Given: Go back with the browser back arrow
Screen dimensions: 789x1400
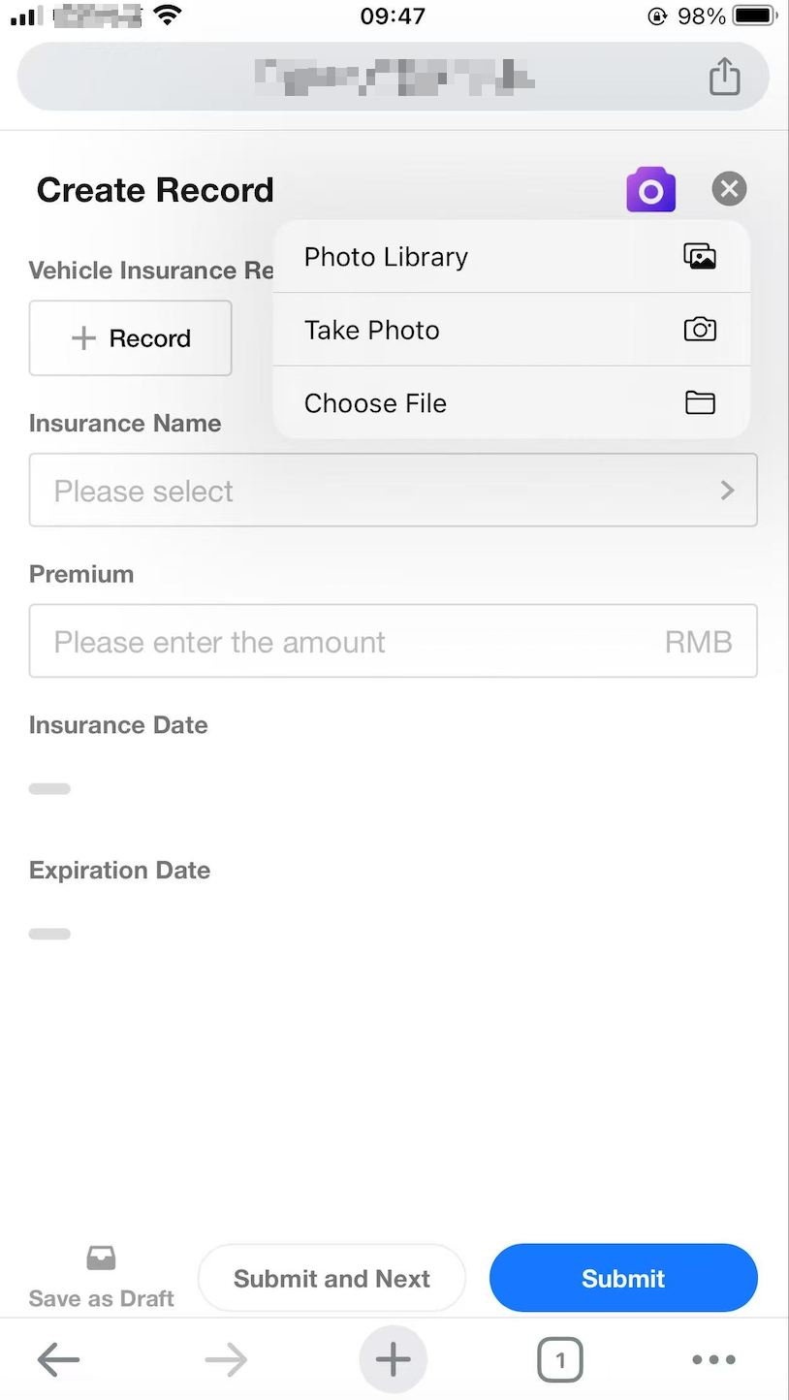Looking at the screenshot, I should tap(58, 1360).
